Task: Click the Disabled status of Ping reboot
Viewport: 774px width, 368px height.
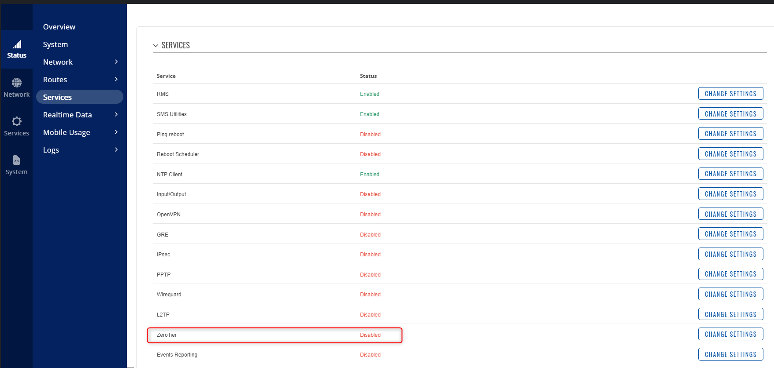Action: [370, 135]
